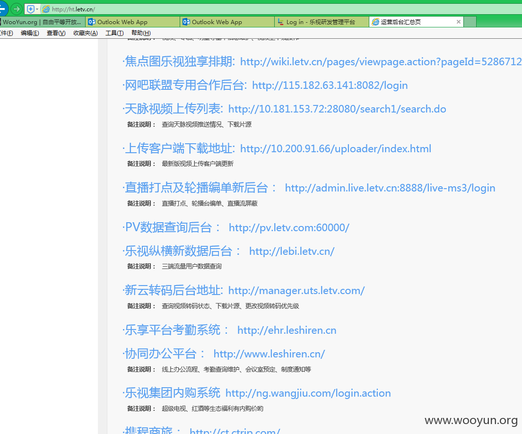522x434 pixels.
Task: Open the admin.live.letv.cn:8888 live-ms3 login link
Action: pos(390,188)
